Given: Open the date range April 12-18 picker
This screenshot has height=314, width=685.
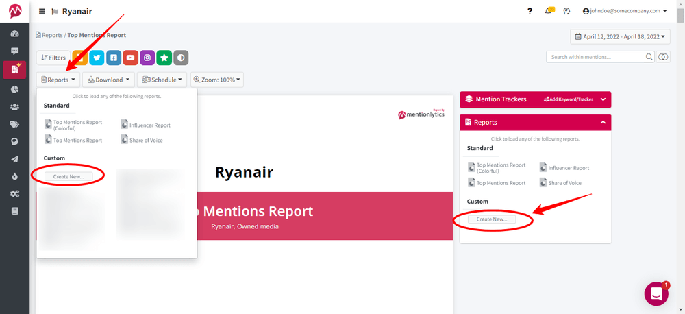Looking at the screenshot, I should 621,37.
